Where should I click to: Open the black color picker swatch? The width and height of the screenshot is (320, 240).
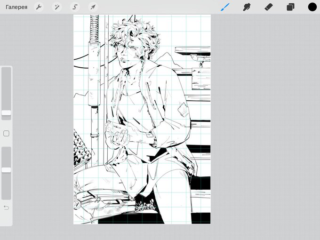[312, 7]
